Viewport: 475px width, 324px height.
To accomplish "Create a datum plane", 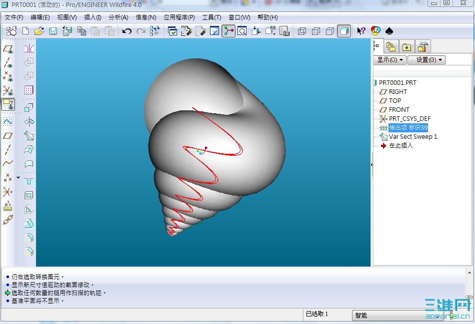I will tap(7, 136).
